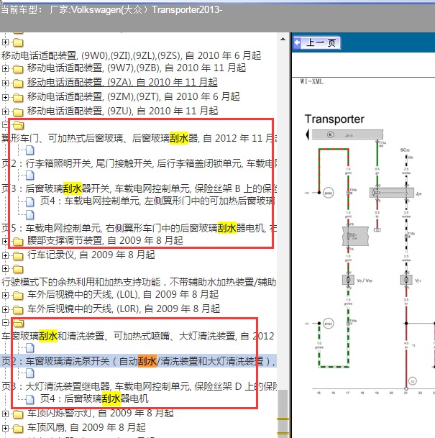Click Transporter title in the diagram

(x=334, y=119)
